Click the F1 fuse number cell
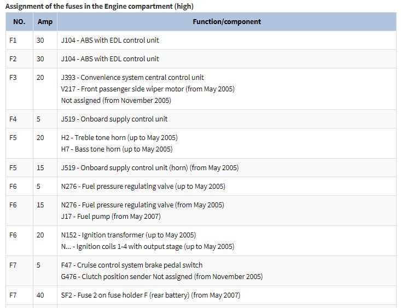 [x=13, y=40]
